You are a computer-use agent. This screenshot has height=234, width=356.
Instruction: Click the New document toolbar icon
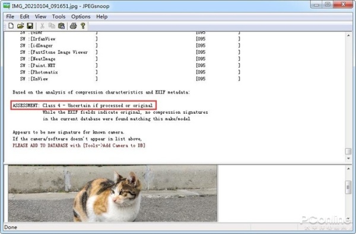pos(11,26)
